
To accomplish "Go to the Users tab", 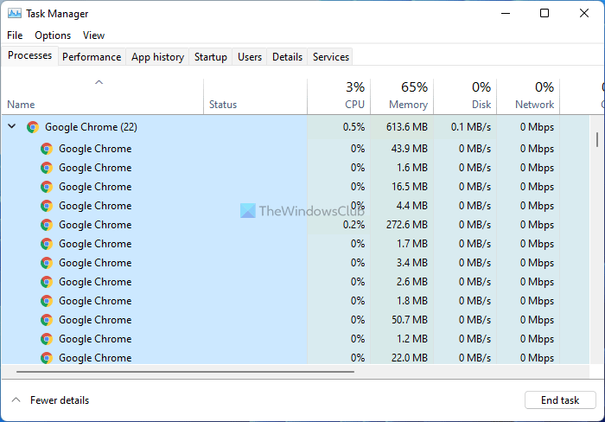I will click(250, 57).
